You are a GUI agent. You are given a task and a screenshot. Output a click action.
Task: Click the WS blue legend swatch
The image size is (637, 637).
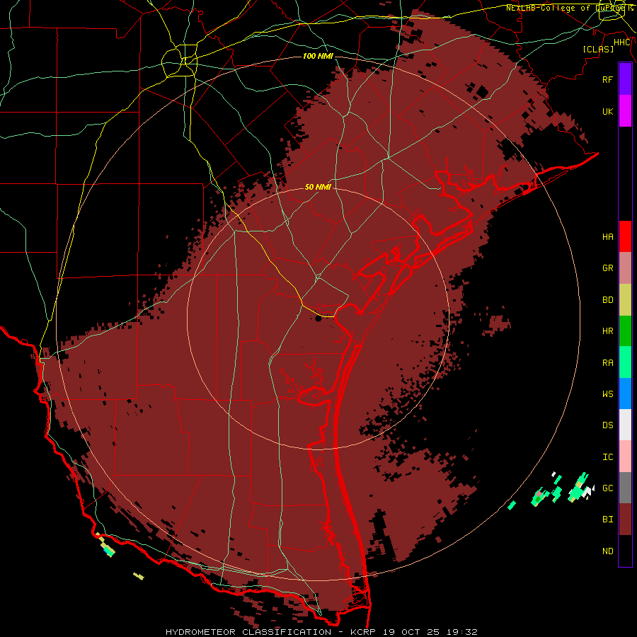tap(625, 394)
